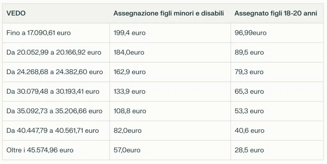Click the 79,3 euro value
Screen dimensions: 327x164
pos(249,72)
